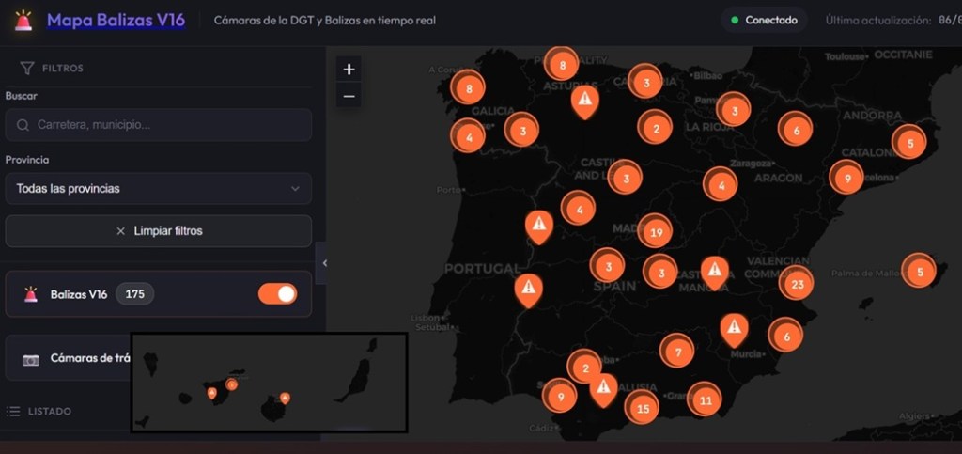Click the cluster marker showing 23
962x454 pixels.
click(797, 283)
